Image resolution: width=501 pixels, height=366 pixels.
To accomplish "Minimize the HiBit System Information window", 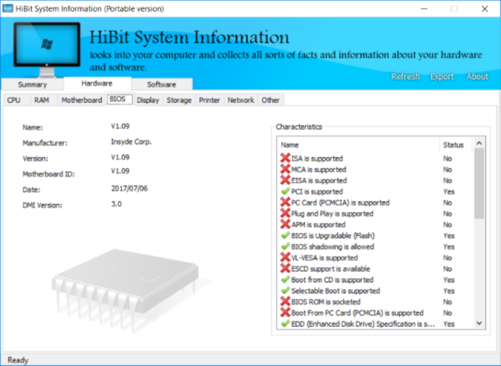I will [424, 8].
